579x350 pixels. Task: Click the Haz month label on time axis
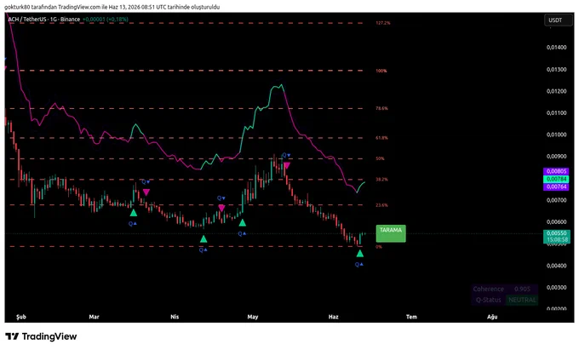pyautogui.click(x=334, y=317)
